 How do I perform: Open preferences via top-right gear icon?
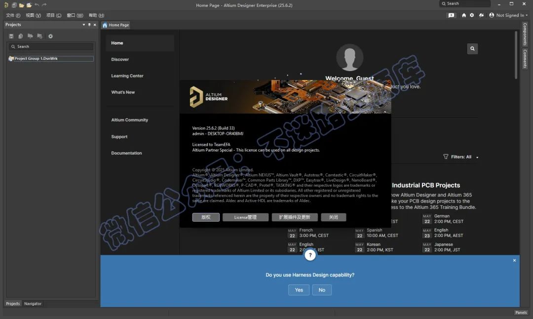click(472, 15)
